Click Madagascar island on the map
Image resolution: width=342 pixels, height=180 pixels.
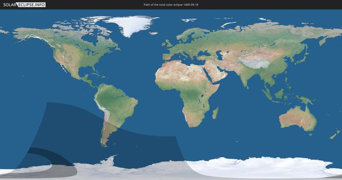[216, 113]
